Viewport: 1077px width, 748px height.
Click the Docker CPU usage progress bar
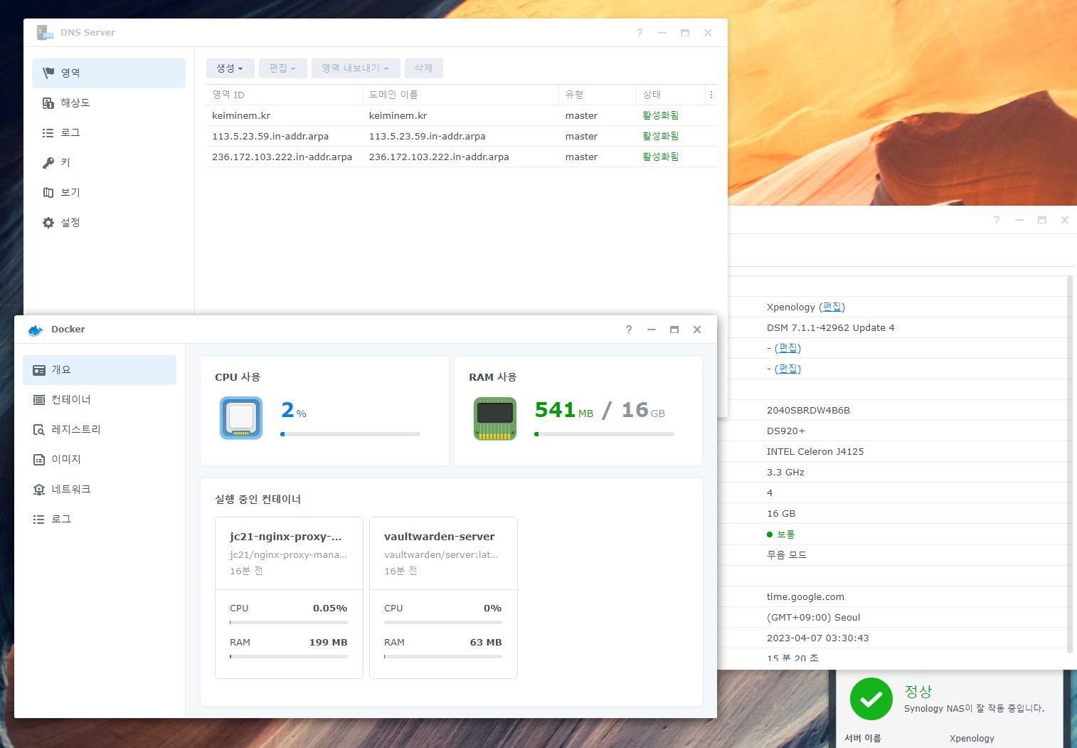click(x=350, y=434)
